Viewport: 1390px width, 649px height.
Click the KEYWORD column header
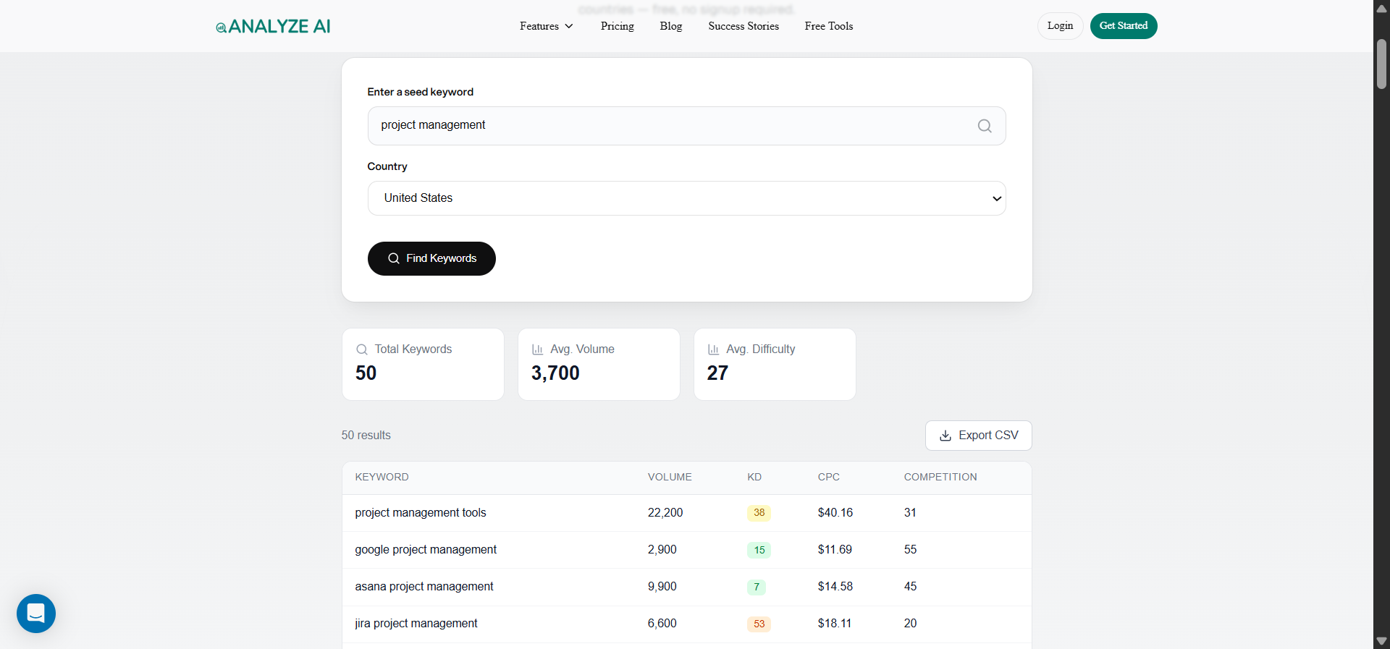click(382, 477)
